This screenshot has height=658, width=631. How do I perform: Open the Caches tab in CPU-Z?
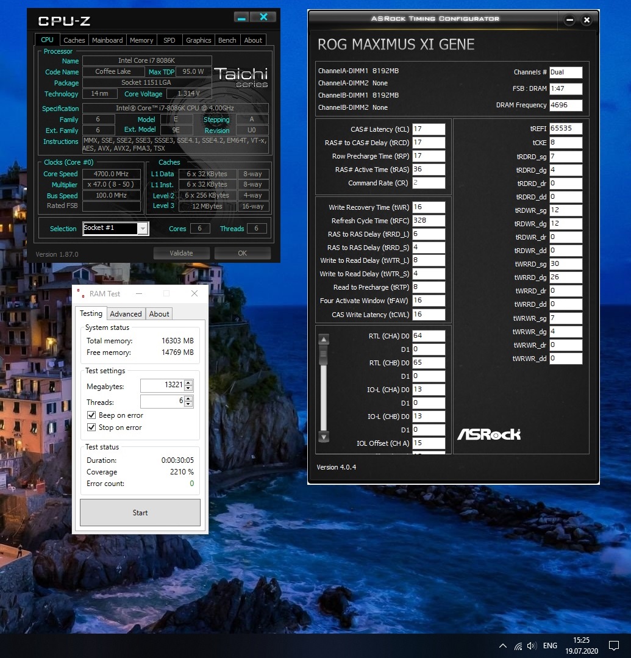pos(74,40)
